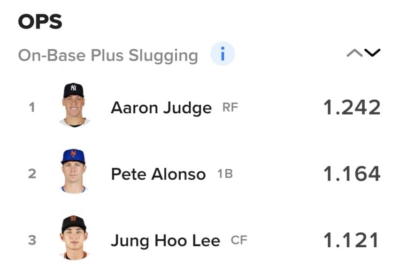This screenshot has width=399, height=280.
Task: Click Jung Hoo Lee's 1.121 OPS value
Action: [x=352, y=241]
